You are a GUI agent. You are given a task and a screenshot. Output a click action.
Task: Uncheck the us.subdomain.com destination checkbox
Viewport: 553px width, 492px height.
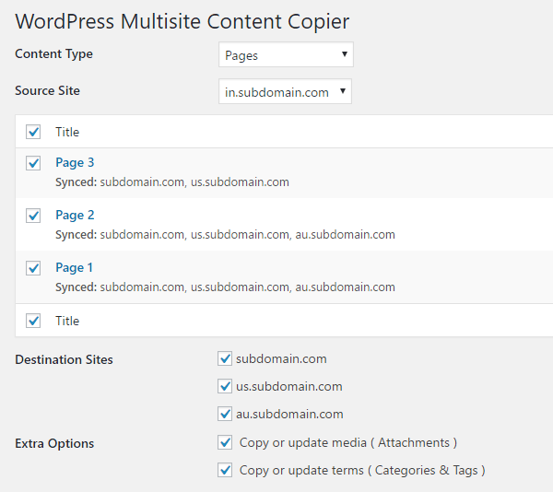click(x=225, y=386)
